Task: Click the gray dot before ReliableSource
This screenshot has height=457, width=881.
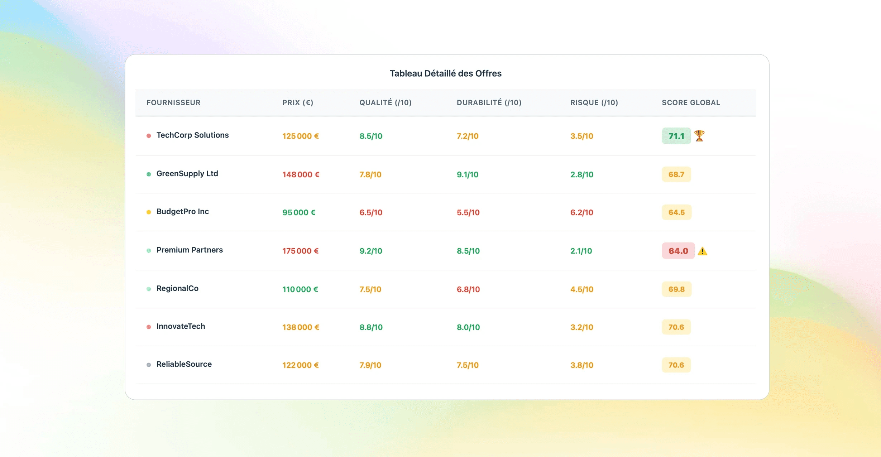Action: [149, 365]
